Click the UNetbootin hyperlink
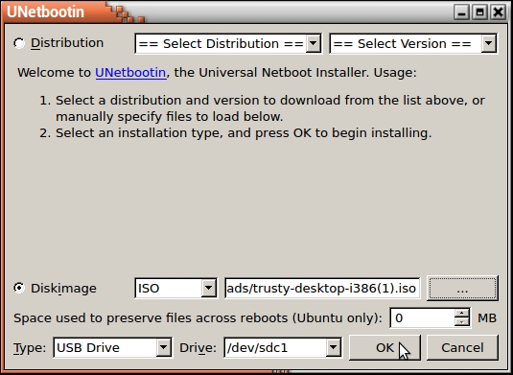Viewport: 513px width, 375px height. (x=130, y=72)
